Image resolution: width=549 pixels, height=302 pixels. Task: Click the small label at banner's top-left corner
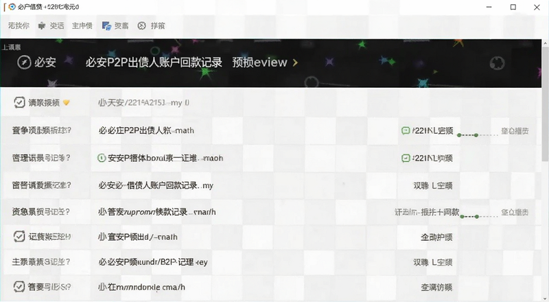12,47
